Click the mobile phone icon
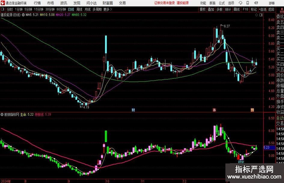 (248, 3)
